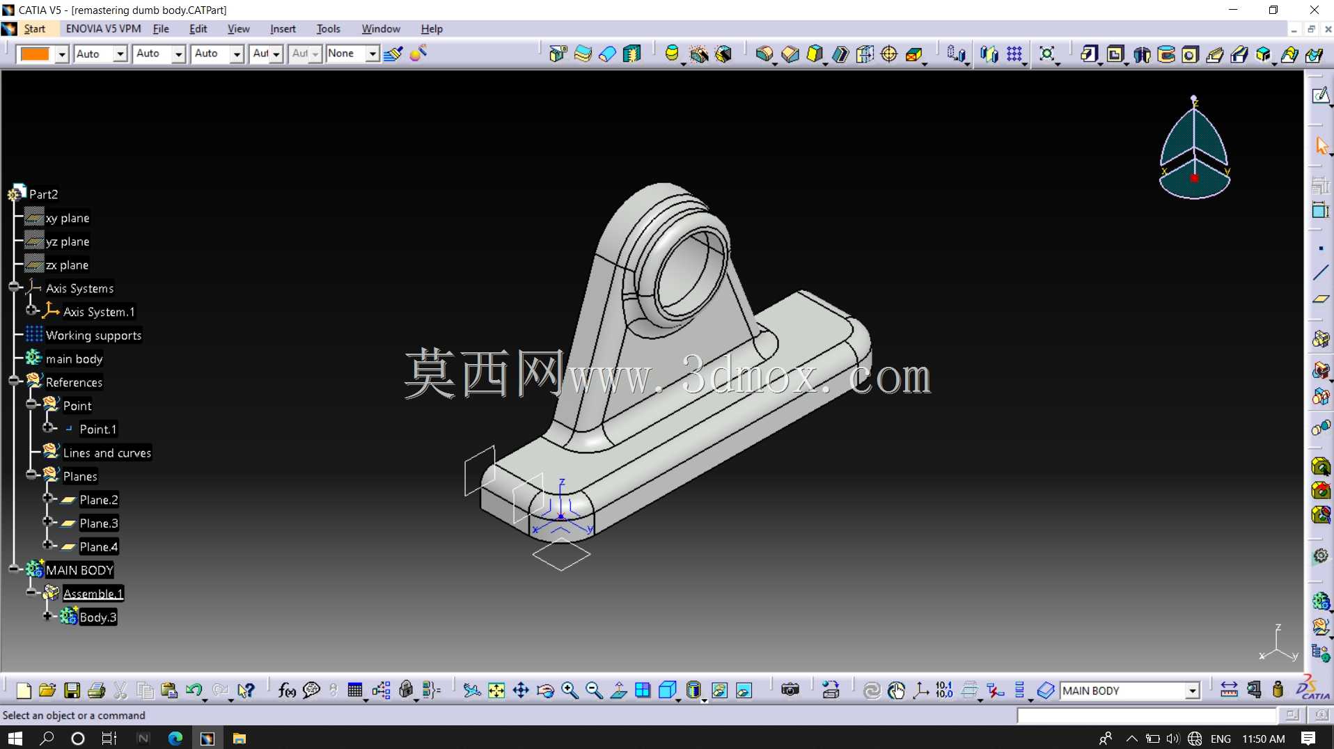Select the Pocket tool icon
Viewport: 1334px width, 749px height.
point(1115,54)
